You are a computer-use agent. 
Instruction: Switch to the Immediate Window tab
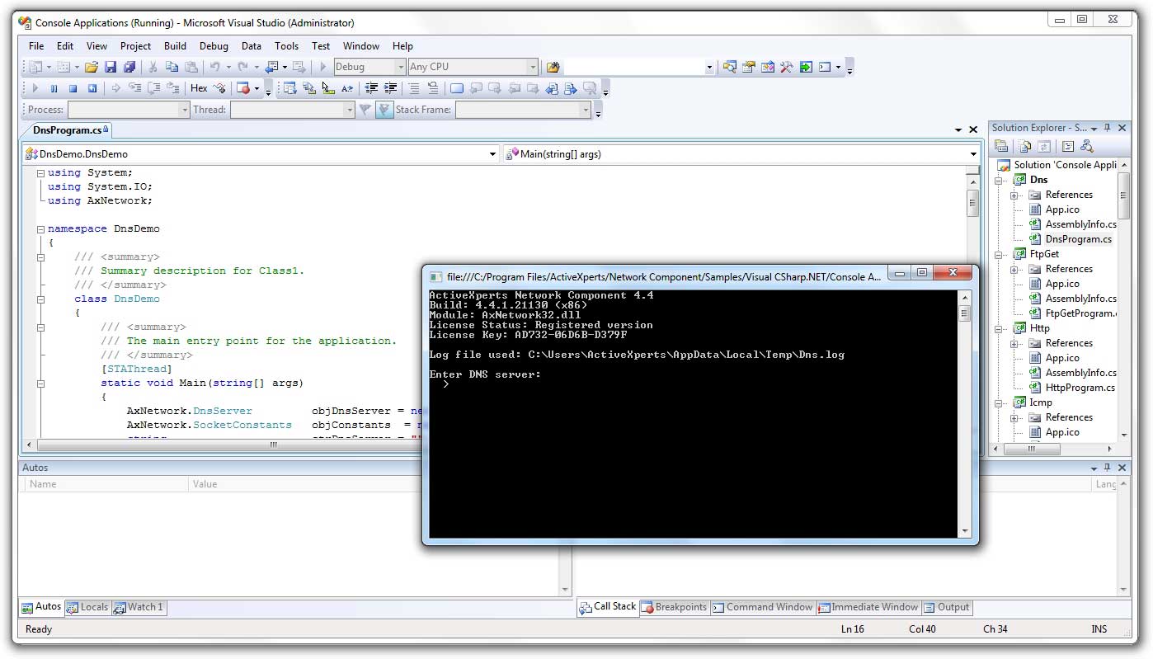pyautogui.click(x=868, y=607)
